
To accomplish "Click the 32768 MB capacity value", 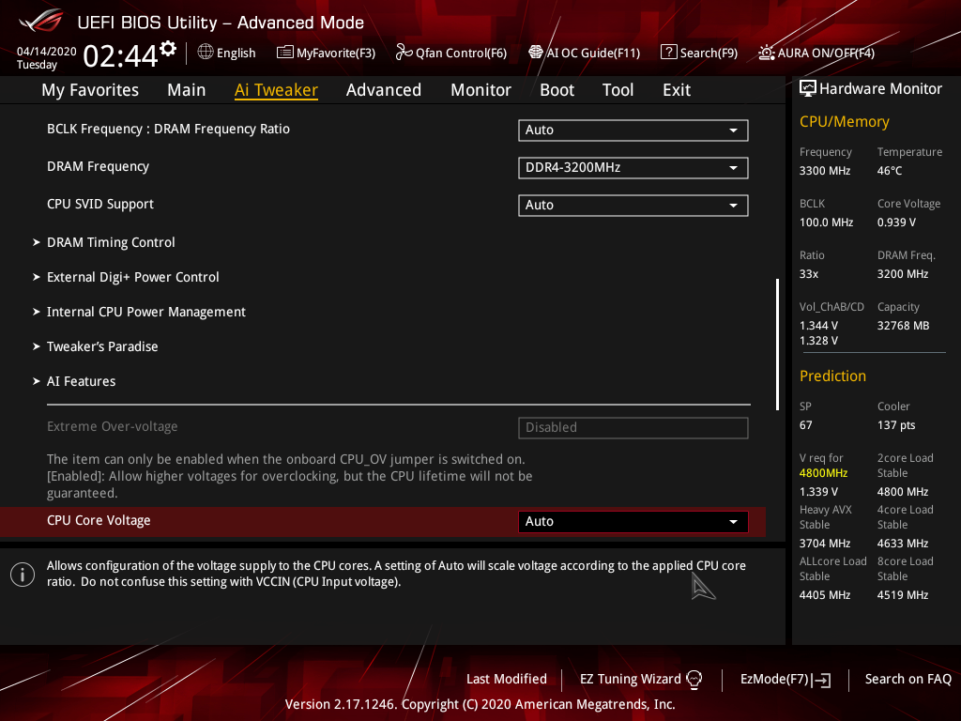I will point(903,326).
